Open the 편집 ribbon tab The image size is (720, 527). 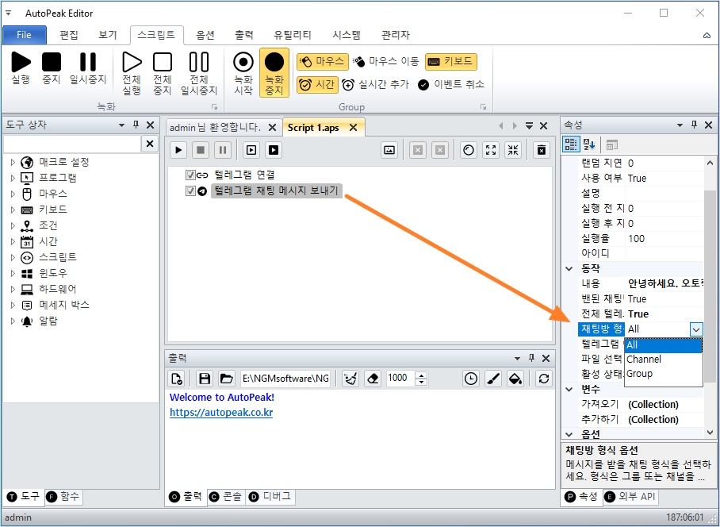click(x=69, y=35)
